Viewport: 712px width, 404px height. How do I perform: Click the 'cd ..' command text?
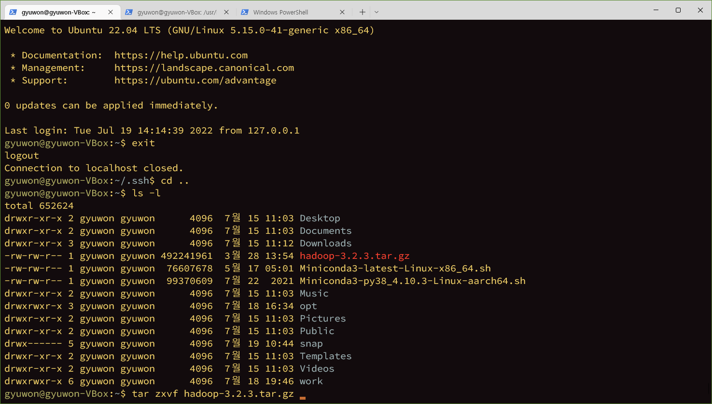pos(175,181)
